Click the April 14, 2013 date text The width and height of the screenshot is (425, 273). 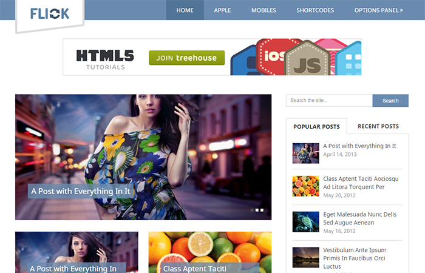tap(339, 154)
